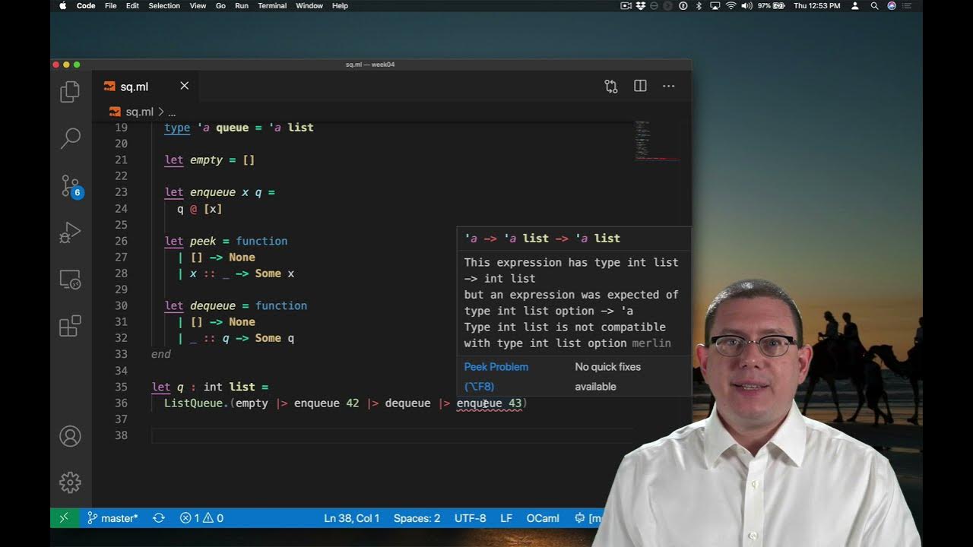Open the Help menu
Image resolution: width=973 pixels, height=547 pixels.
340,5
